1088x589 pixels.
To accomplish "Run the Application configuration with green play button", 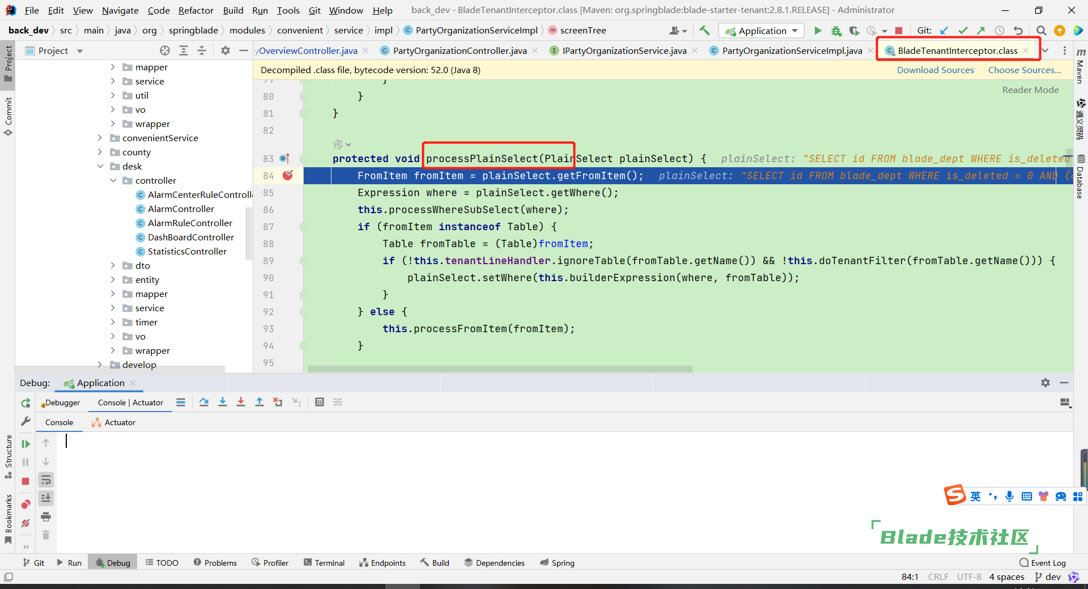I will (818, 31).
